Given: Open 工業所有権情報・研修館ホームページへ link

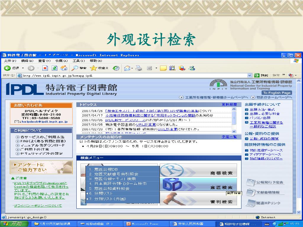Looking at the screenshot, I should coord(214,98).
